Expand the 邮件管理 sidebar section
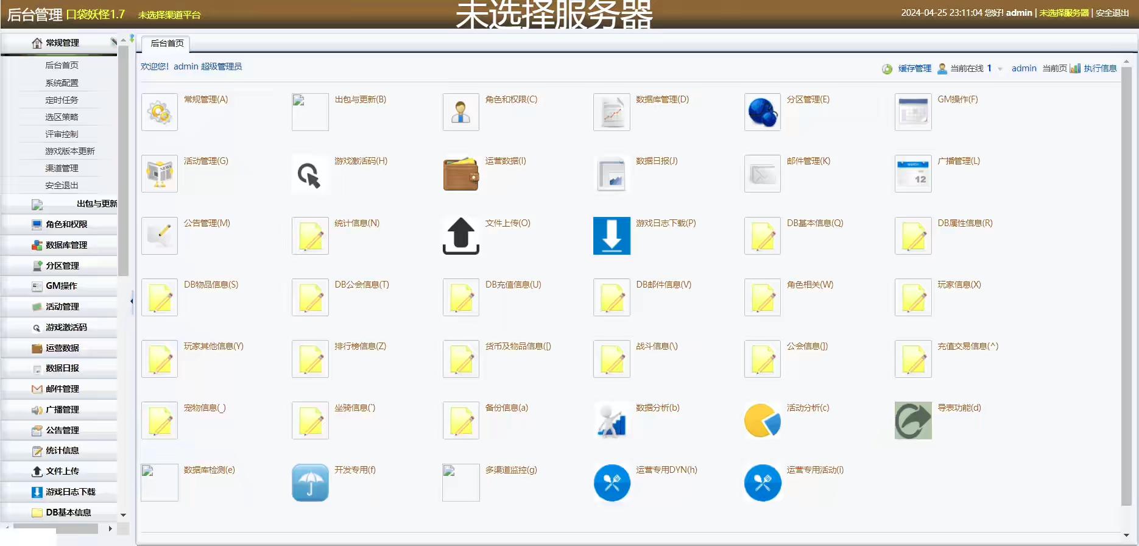The width and height of the screenshot is (1139, 546). (58, 389)
